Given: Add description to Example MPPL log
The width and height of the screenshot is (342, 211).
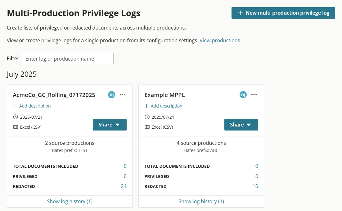Looking at the screenshot, I should click(x=164, y=106).
